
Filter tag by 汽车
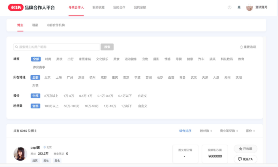(201, 59)
